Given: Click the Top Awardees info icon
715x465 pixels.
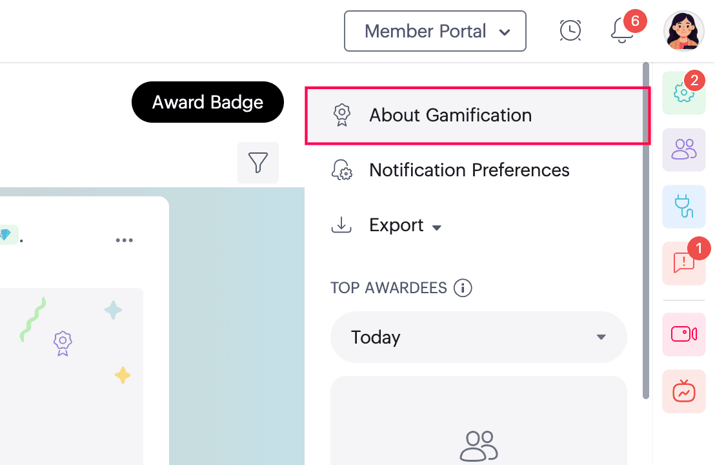Looking at the screenshot, I should [463, 288].
